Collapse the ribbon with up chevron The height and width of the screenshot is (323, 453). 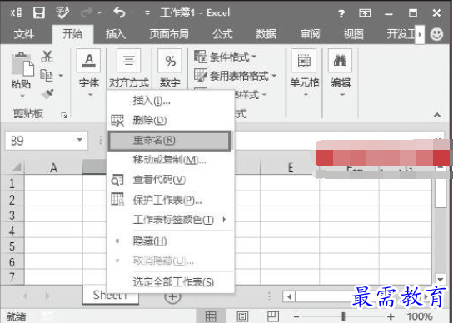coord(437,115)
